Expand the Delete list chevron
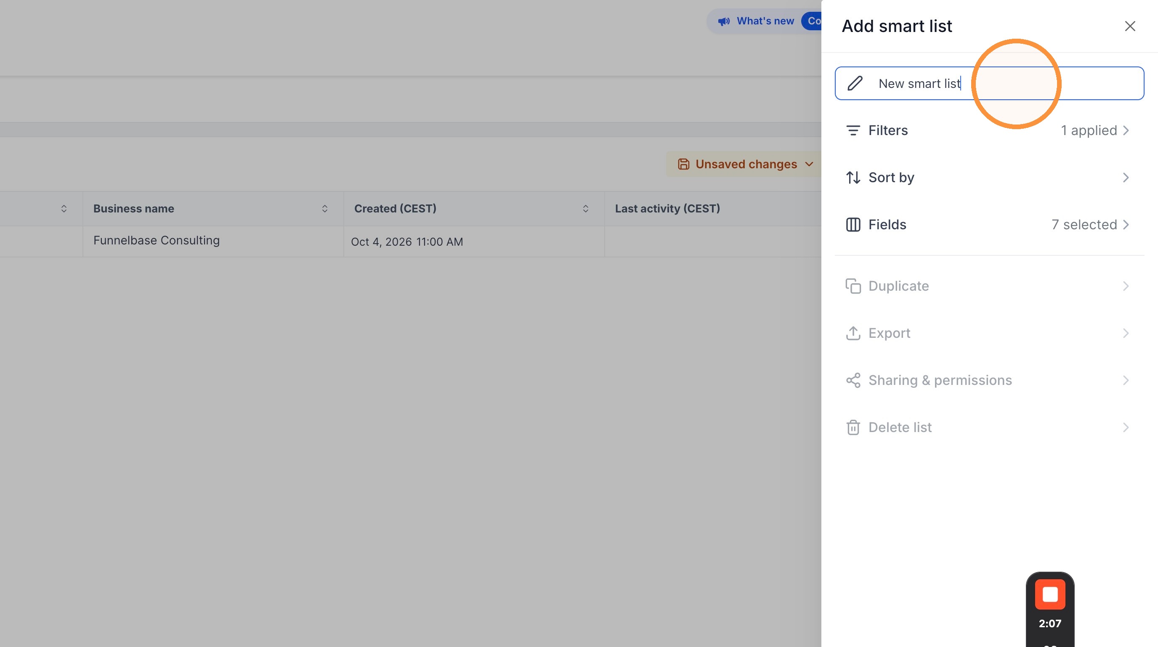The height and width of the screenshot is (647, 1158). click(x=1126, y=427)
